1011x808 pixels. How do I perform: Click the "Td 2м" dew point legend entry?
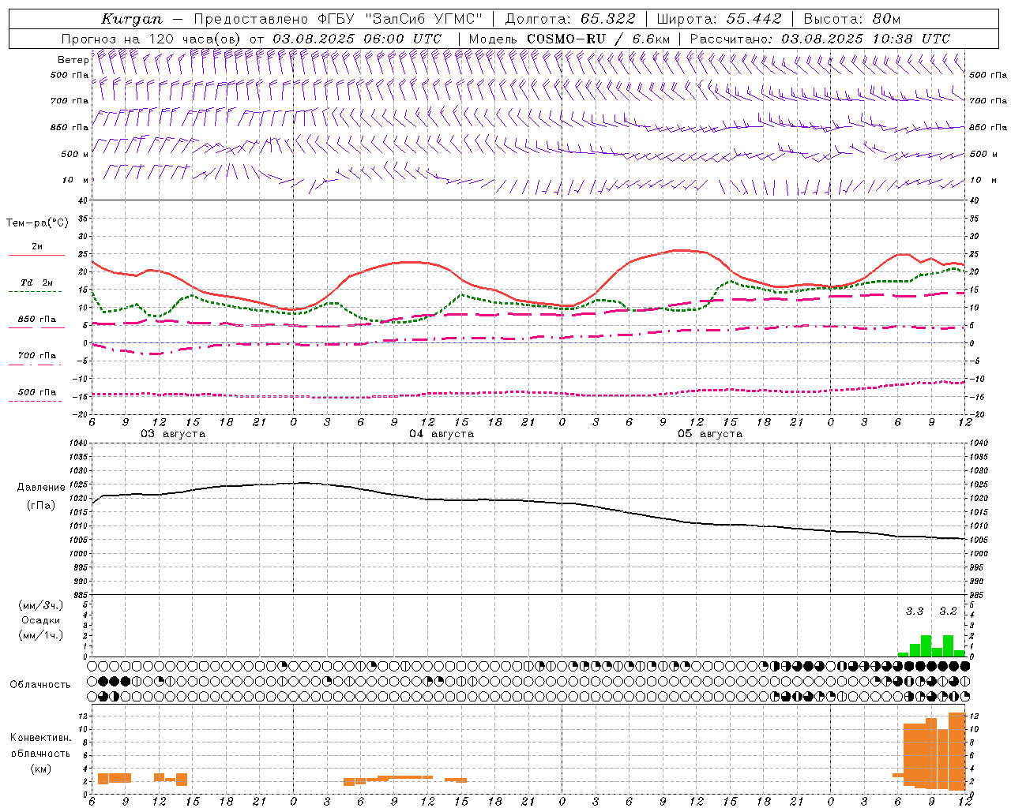coord(36,282)
